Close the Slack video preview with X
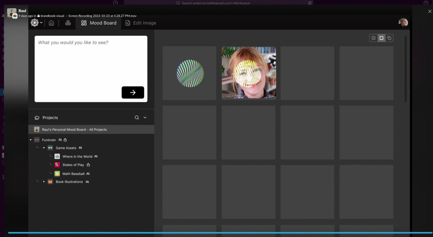Screen dimensions: 433x237 tap(430, 12)
